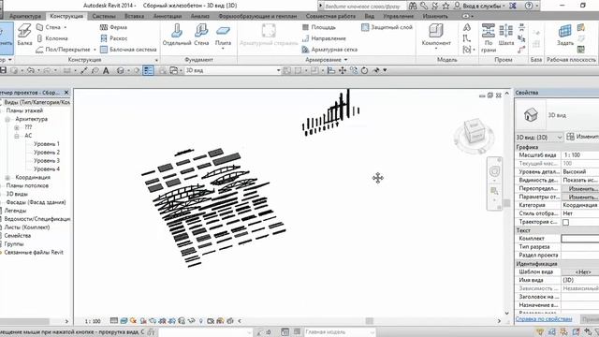Image resolution: width=599 pixels, height=337 pixels.
Task: Expand the ??? node in project browser
Action: point(17,127)
